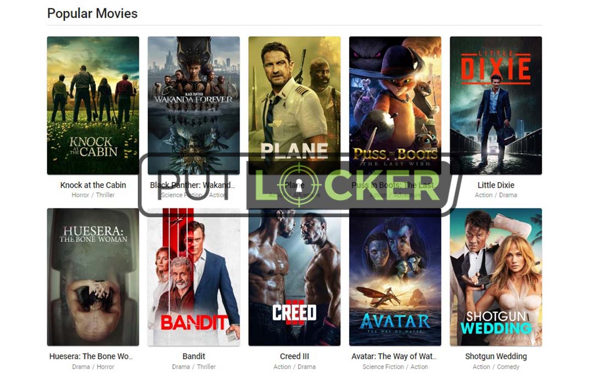
Task: Open the Wakanda Forever movie poster
Action: (194, 105)
